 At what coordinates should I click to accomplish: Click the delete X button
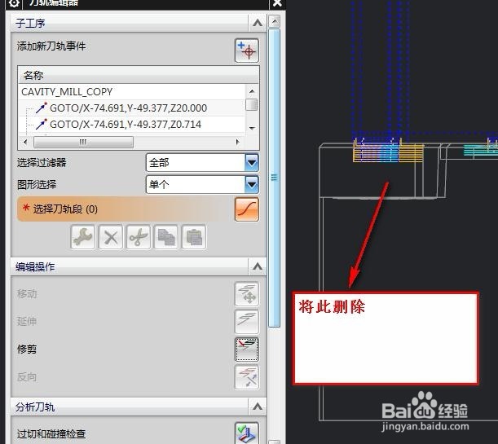tap(111, 237)
